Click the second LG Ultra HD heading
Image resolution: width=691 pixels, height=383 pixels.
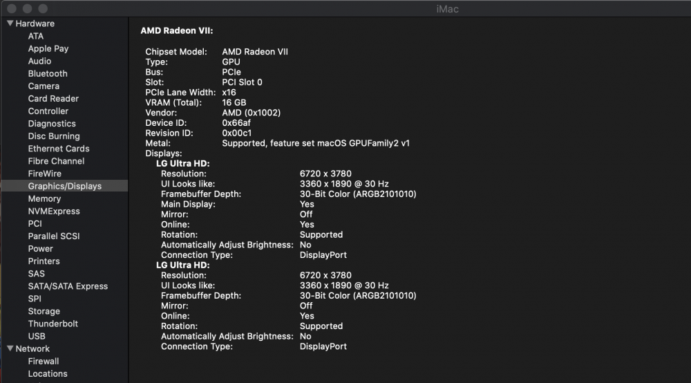(183, 265)
